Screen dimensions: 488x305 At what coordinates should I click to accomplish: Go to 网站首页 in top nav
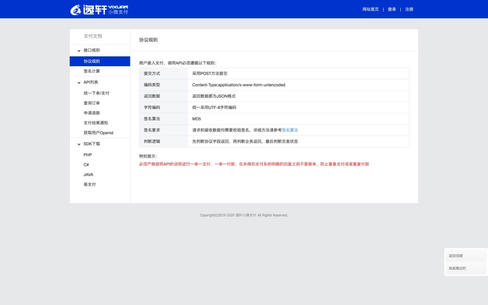click(371, 9)
